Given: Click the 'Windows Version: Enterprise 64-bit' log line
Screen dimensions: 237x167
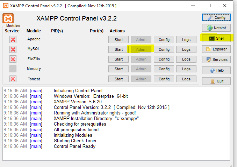Looking at the screenshot, I should click(x=91, y=96).
